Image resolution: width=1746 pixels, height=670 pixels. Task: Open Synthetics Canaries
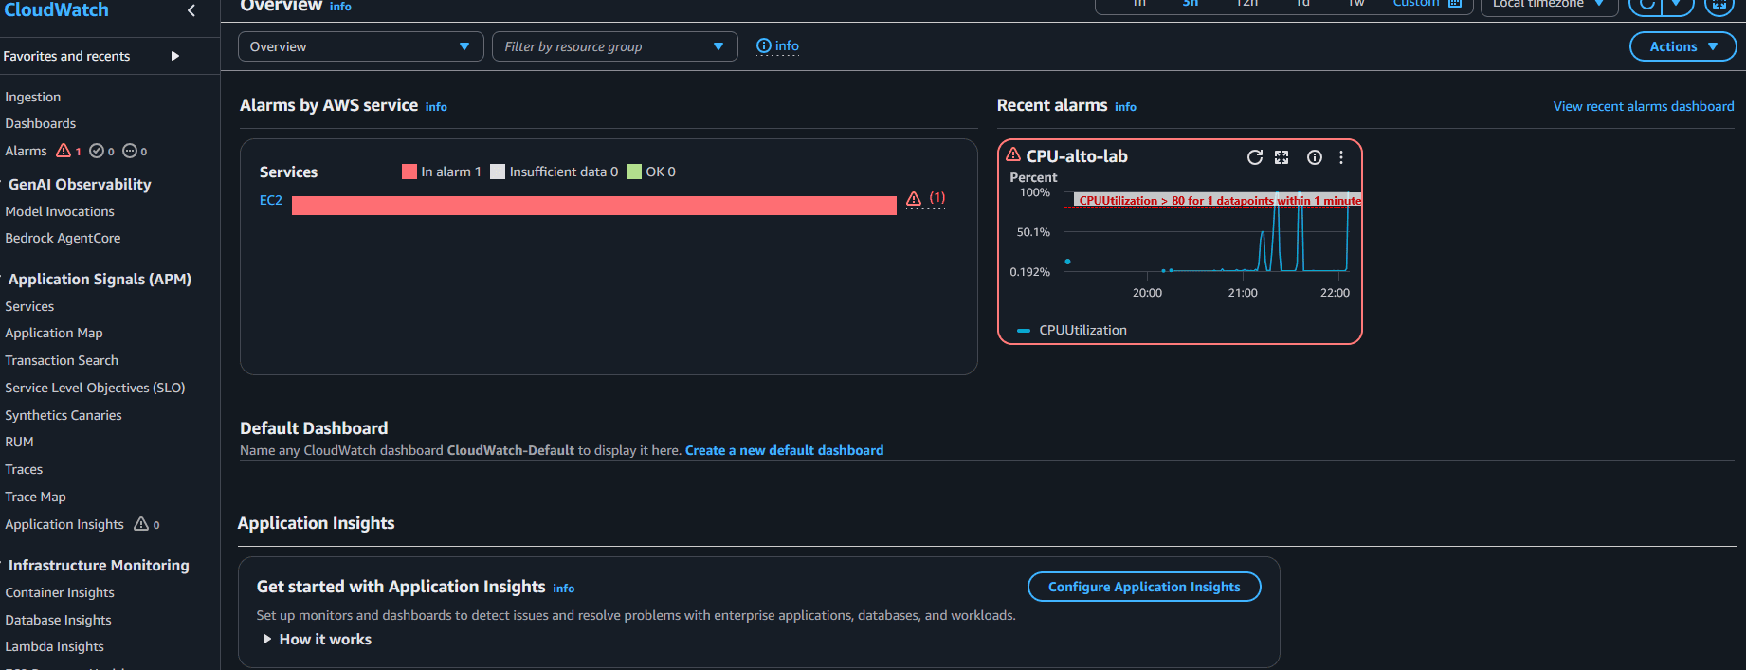pyautogui.click(x=64, y=415)
